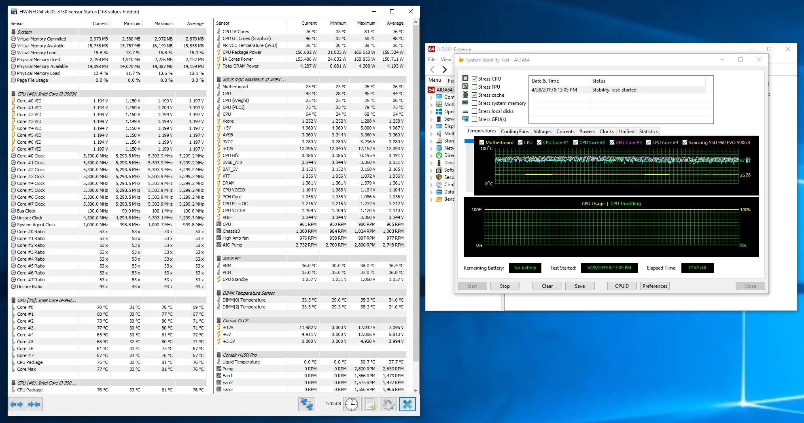Click the blue graph scale slider handle
Viewport: 804px width, 423px height.
click(469, 141)
